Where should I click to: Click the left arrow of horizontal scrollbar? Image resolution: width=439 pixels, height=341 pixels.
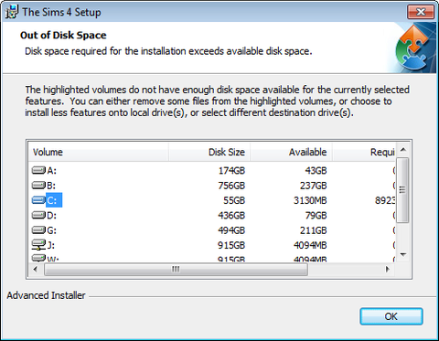click(36, 270)
